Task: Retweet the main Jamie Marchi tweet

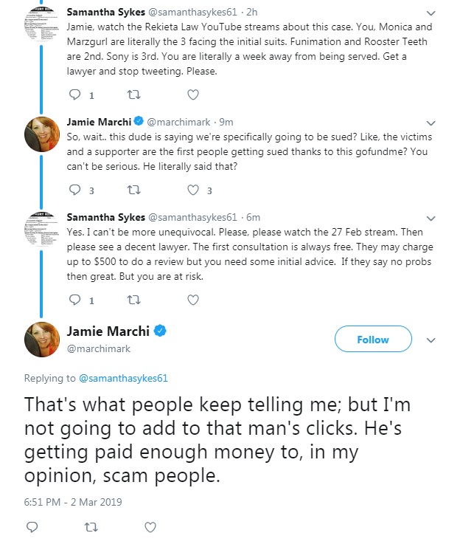Action: coord(91,527)
